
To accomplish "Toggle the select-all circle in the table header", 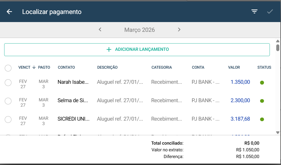I will [x=8, y=68].
